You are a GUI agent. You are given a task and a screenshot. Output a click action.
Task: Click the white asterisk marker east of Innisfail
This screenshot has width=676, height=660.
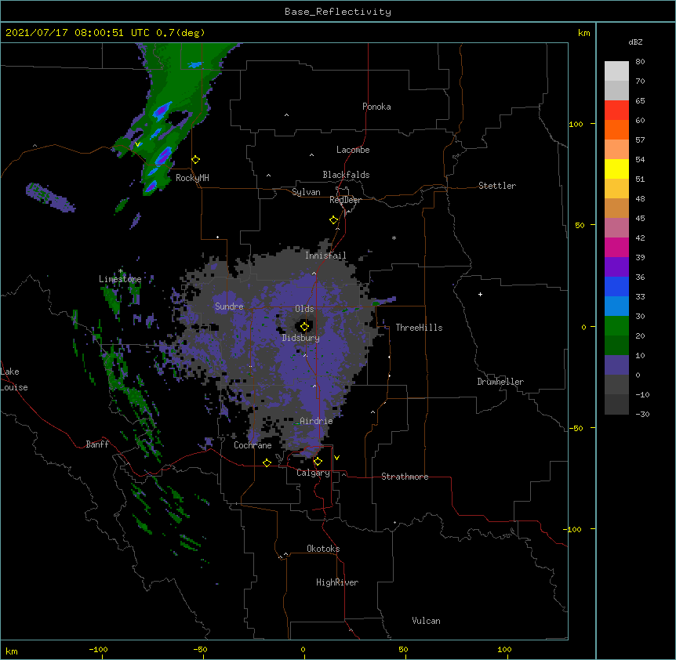(x=394, y=238)
